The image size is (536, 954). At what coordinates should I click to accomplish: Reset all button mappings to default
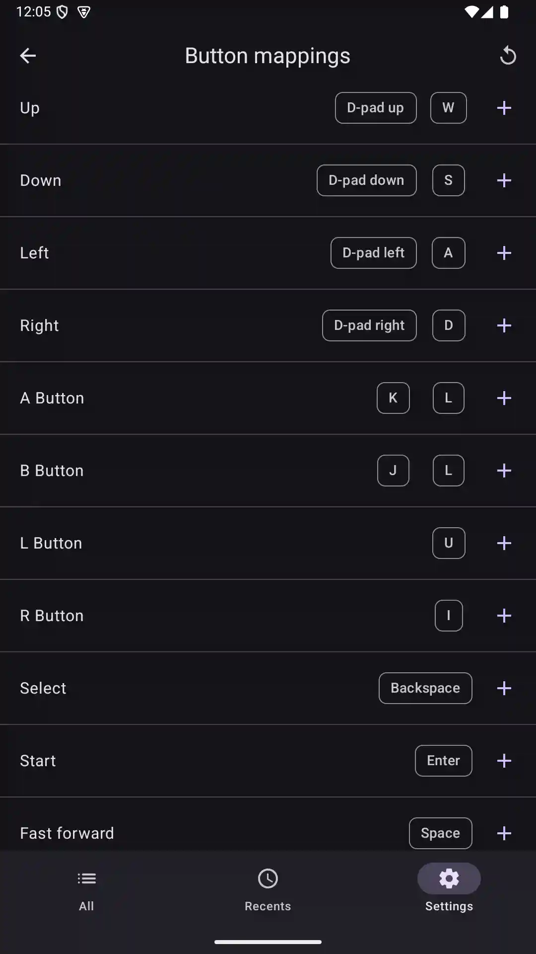(508, 56)
